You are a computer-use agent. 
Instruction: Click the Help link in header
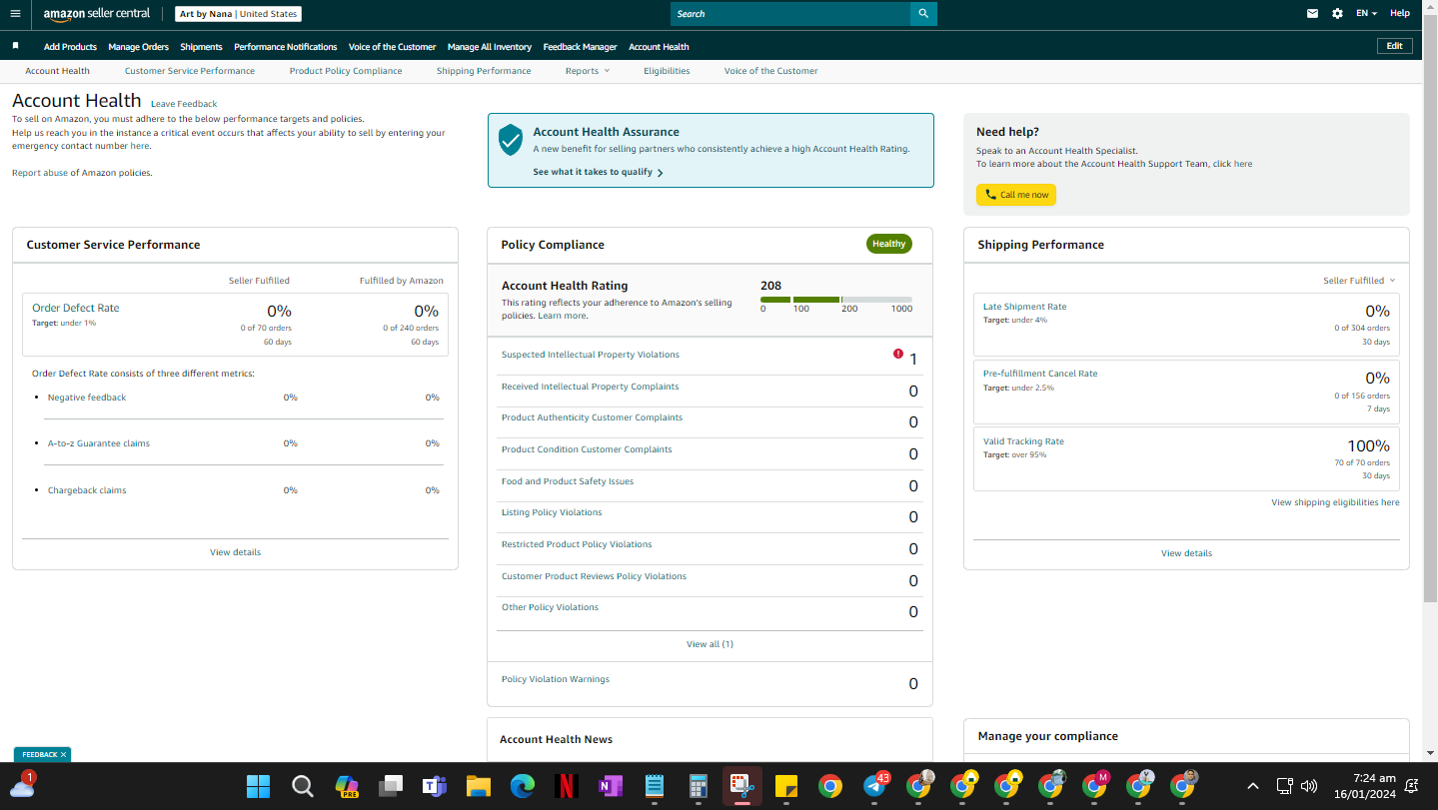click(1400, 14)
